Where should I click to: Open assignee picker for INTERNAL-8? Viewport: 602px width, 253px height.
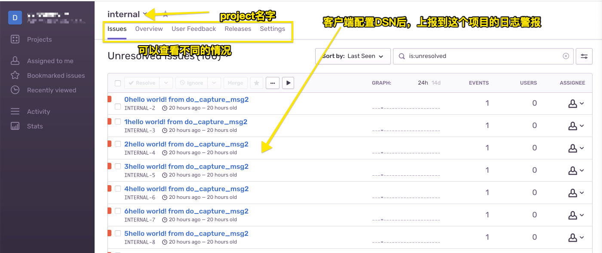click(x=576, y=238)
